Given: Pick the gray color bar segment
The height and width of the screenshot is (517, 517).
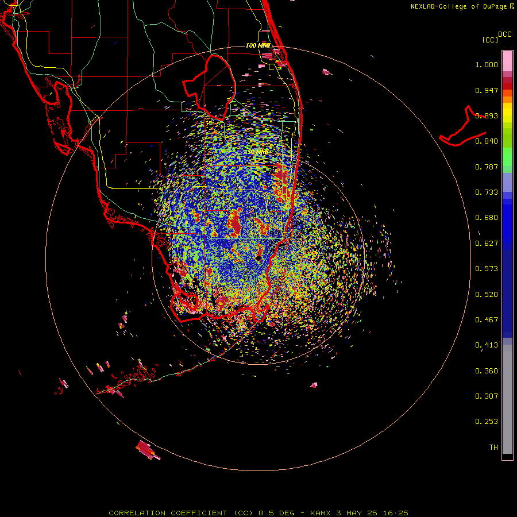Looking at the screenshot, I should [x=507, y=399].
